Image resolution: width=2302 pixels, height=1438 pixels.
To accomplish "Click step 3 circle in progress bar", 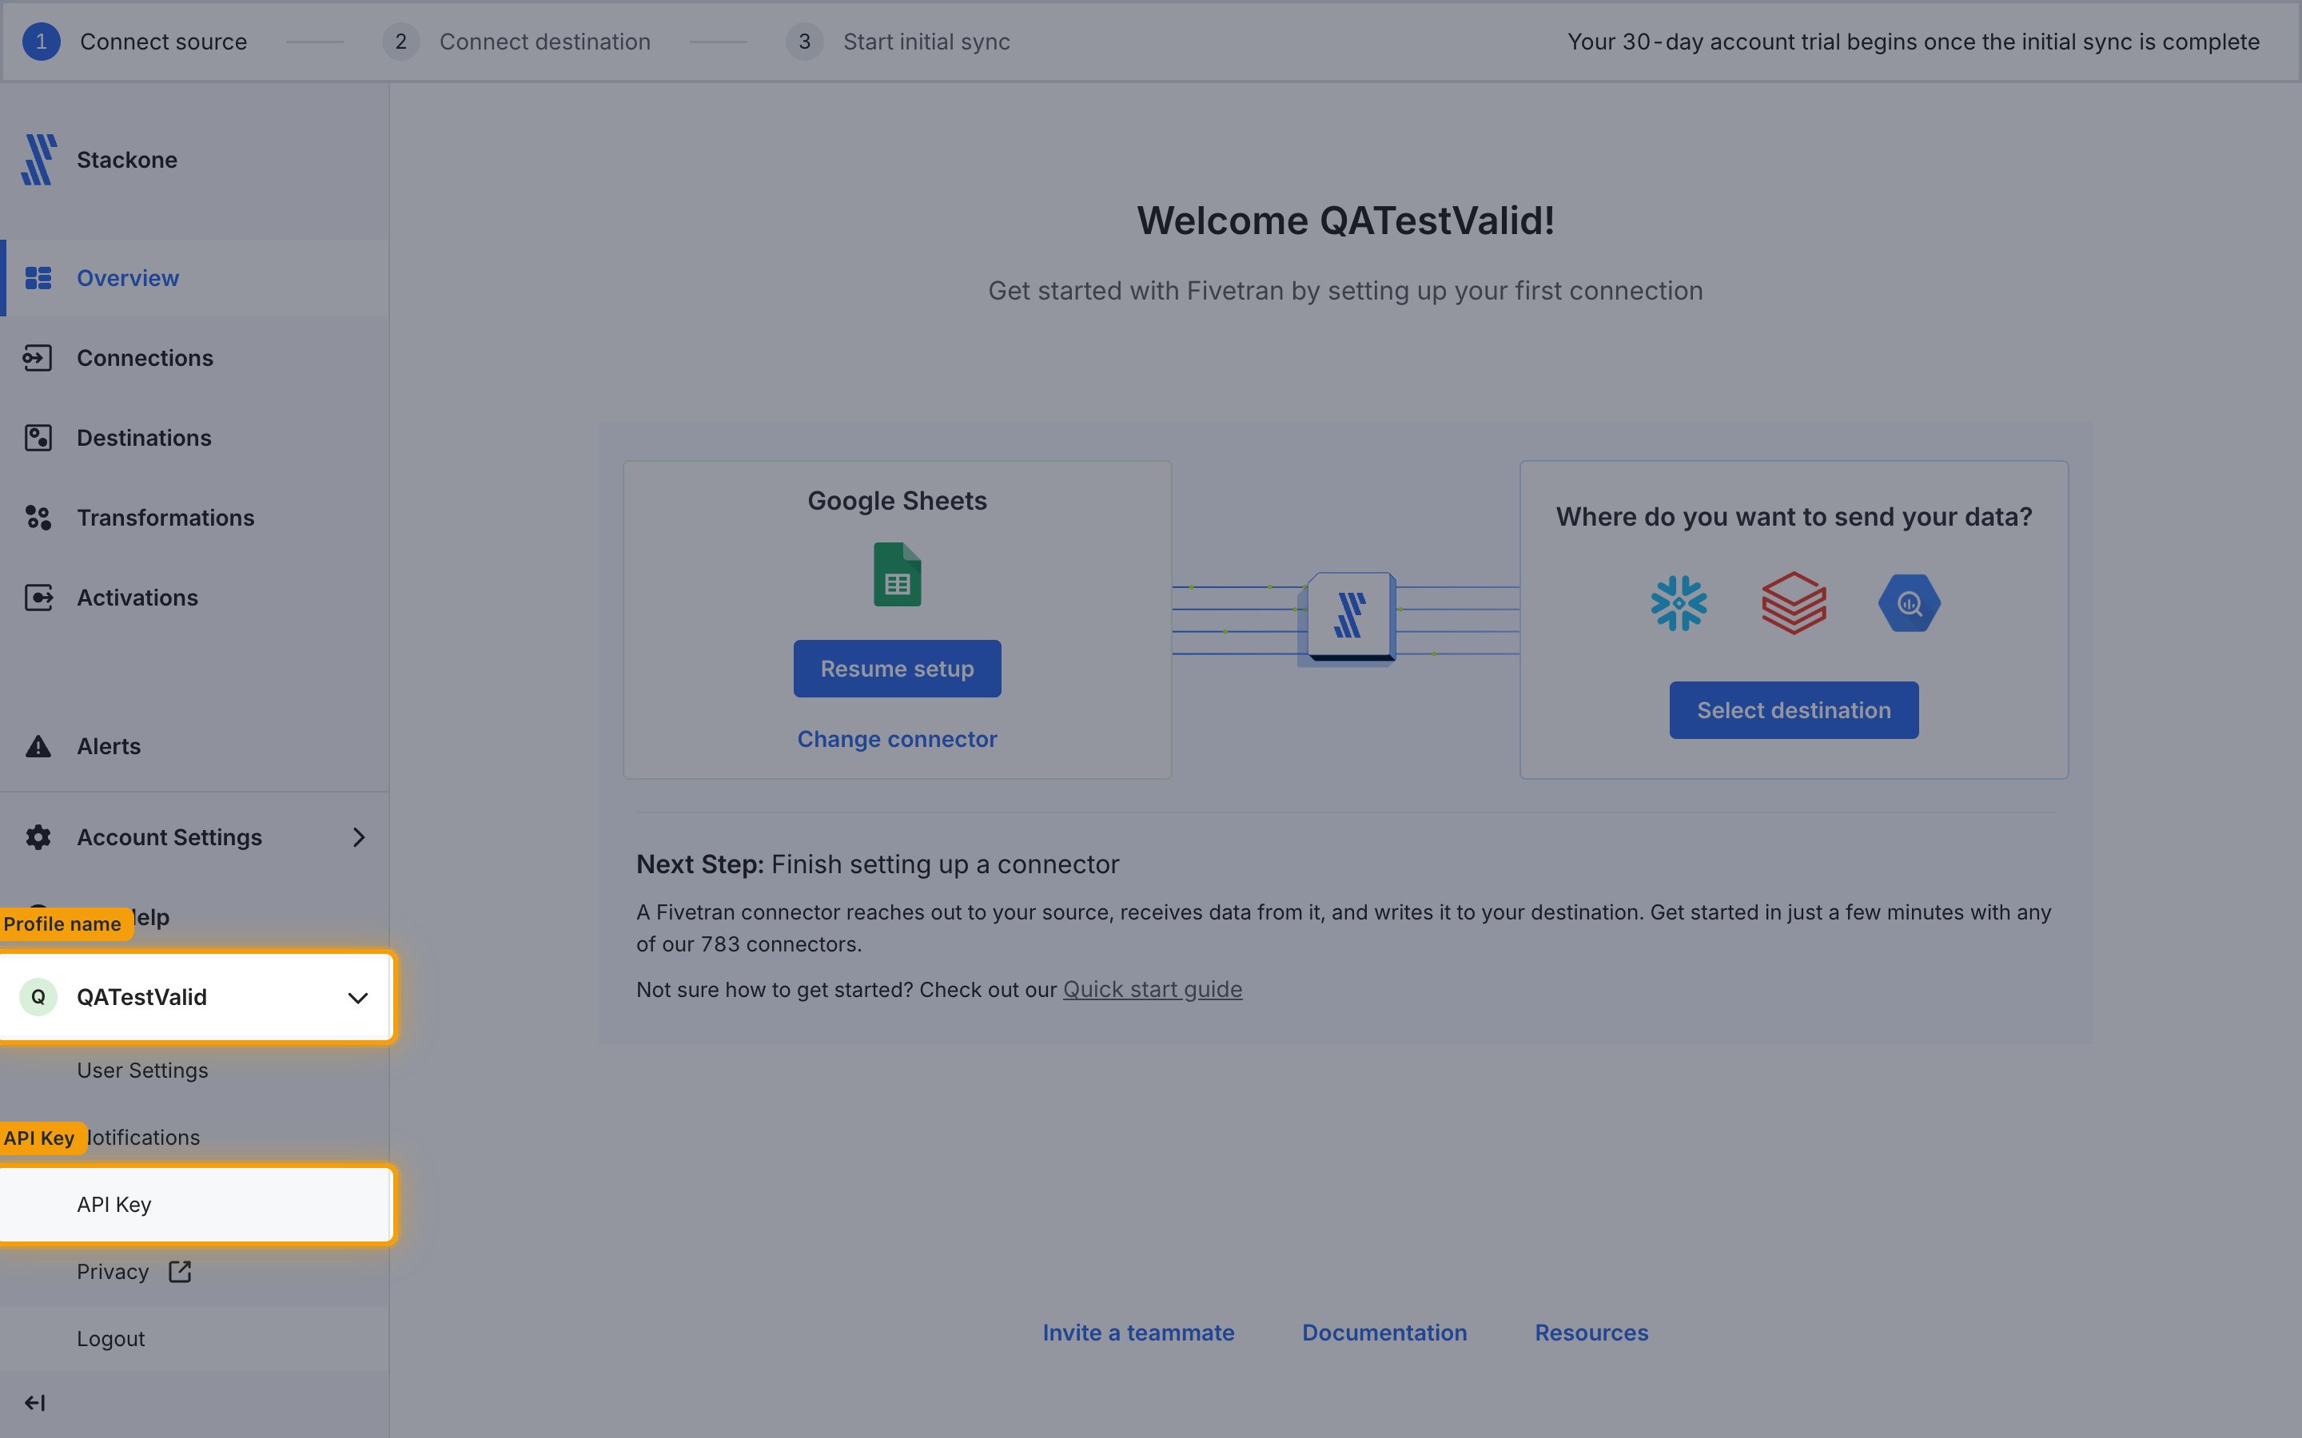I will 804,42.
